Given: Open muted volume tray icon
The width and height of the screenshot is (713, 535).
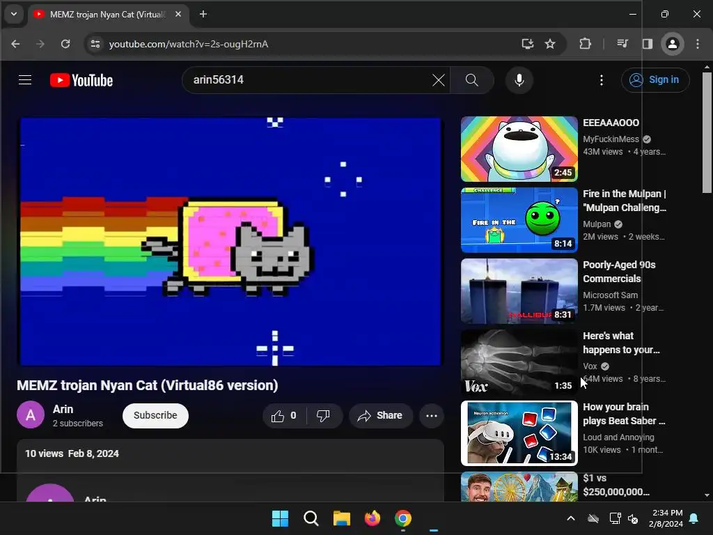Looking at the screenshot, I should click(x=633, y=518).
